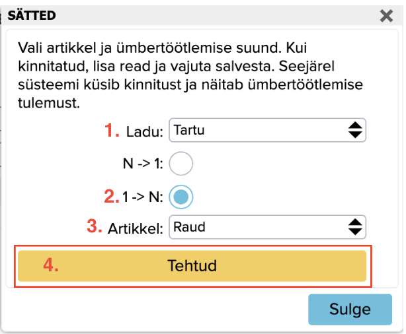Viewport: 406px width, 334px height.
Task: Open the Ladu dropdown showing Tartu
Action: coord(258,130)
